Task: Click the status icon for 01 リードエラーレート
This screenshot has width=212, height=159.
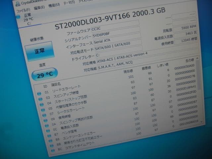Action: pyautogui.click(x=39, y=94)
